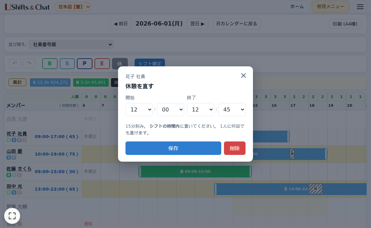
Task: Click member name 山田 愛
Action: tap(14, 152)
